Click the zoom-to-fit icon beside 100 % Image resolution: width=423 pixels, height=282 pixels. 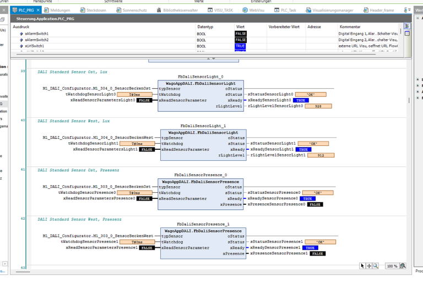pyautogui.click(x=403, y=266)
